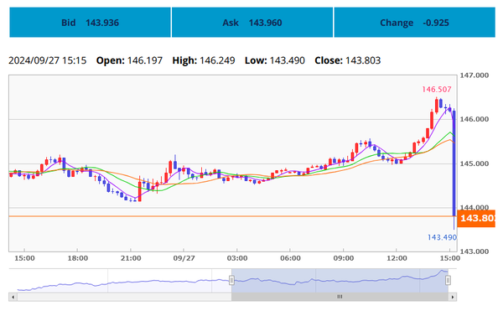Click the right scroll arrow of the chart scrollbar
Image resolution: width=503 pixels, height=311 pixels.
coord(453,297)
